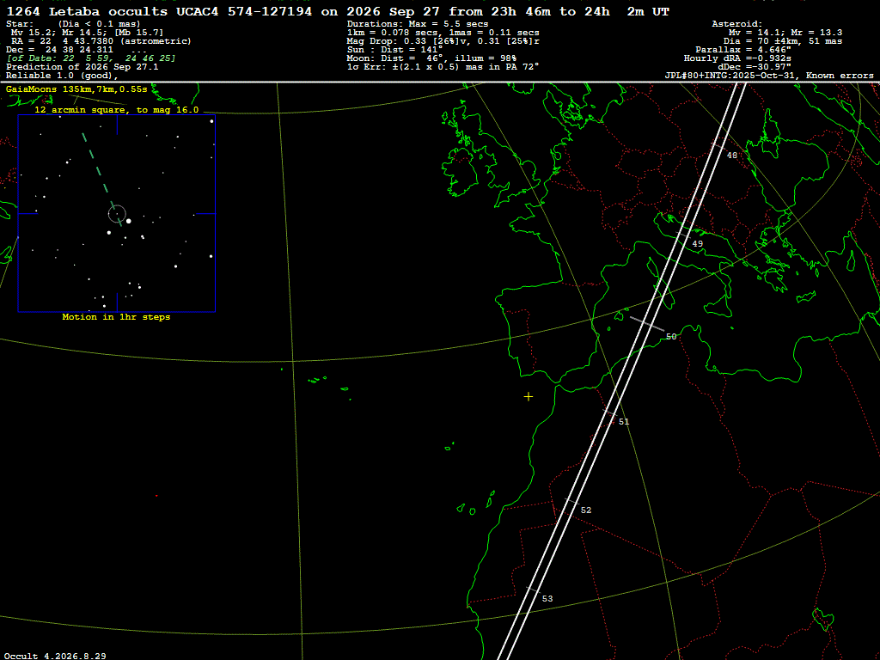
Task: Click the title '1264 Letaba occults UCAC4' text
Action: pyautogui.click(x=159, y=12)
